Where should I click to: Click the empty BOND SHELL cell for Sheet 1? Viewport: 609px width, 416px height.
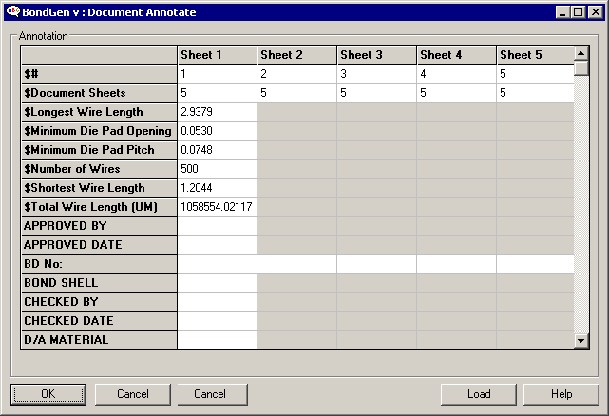click(x=218, y=283)
